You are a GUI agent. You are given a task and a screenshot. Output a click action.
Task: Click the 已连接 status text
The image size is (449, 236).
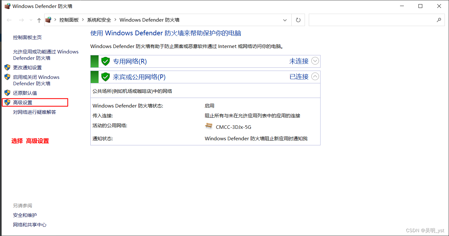coord(299,77)
